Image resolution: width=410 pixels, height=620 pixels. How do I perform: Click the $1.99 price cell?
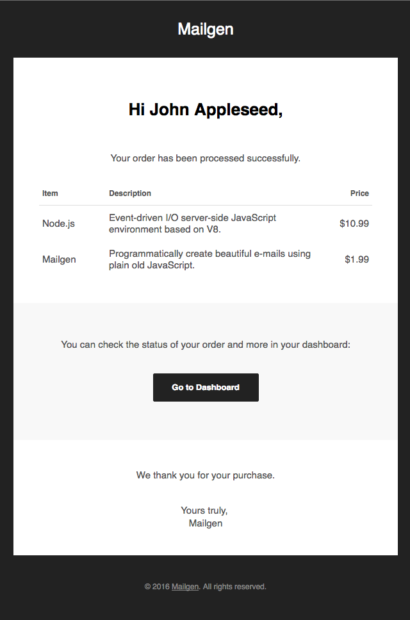(x=357, y=259)
